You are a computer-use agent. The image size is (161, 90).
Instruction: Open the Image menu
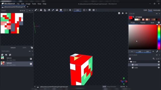[x=28, y=4]
